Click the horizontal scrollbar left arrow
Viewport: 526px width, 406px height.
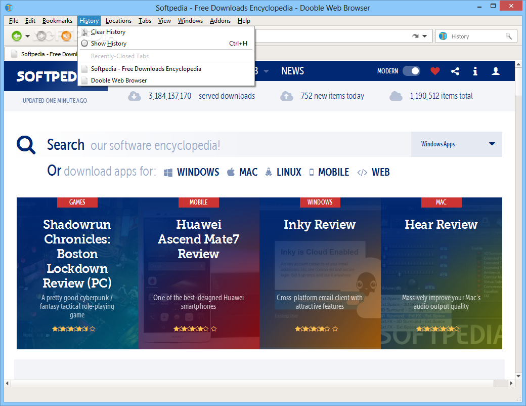[x=8, y=383]
